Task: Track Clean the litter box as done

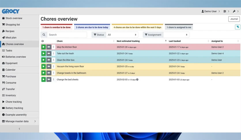Action: pos(44,60)
